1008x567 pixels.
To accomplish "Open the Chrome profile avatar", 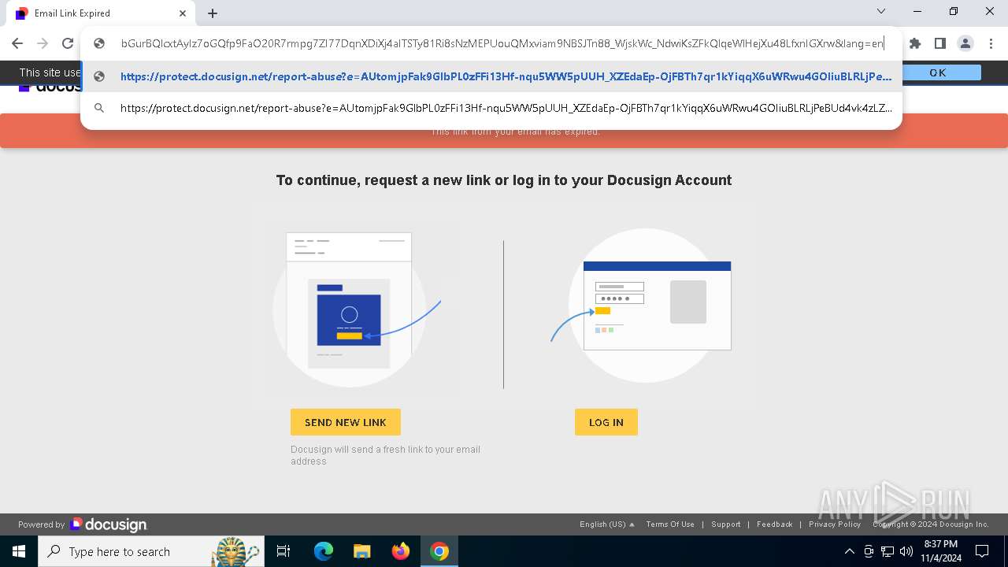I will [x=965, y=43].
